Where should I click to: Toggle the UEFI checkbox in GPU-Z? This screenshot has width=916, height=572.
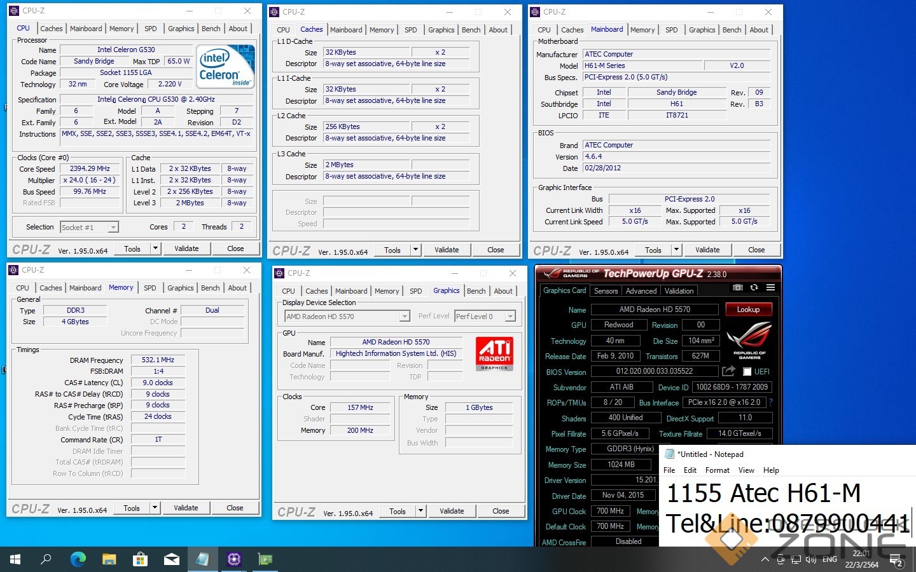(x=747, y=372)
